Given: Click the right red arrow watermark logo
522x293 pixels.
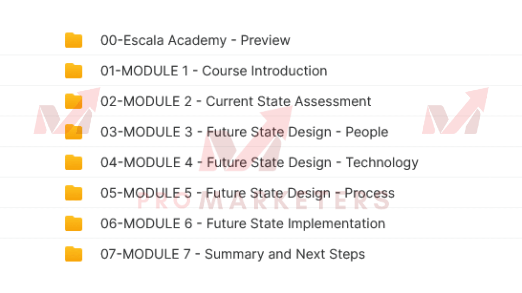Looking at the screenshot, I should pos(455,114).
